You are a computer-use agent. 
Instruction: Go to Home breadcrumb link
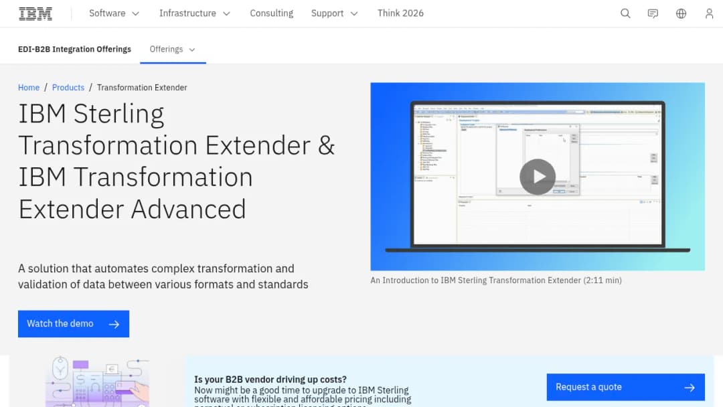click(29, 88)
